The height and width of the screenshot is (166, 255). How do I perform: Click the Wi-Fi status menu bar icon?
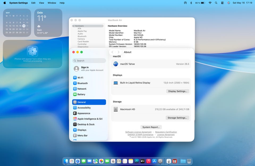click(x=210, y=3)
